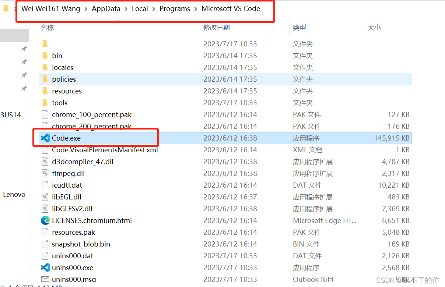This screenshot has height=287, width=445.
Task: Click the 127 KB size cell
Action: click(x=399, y=114)
